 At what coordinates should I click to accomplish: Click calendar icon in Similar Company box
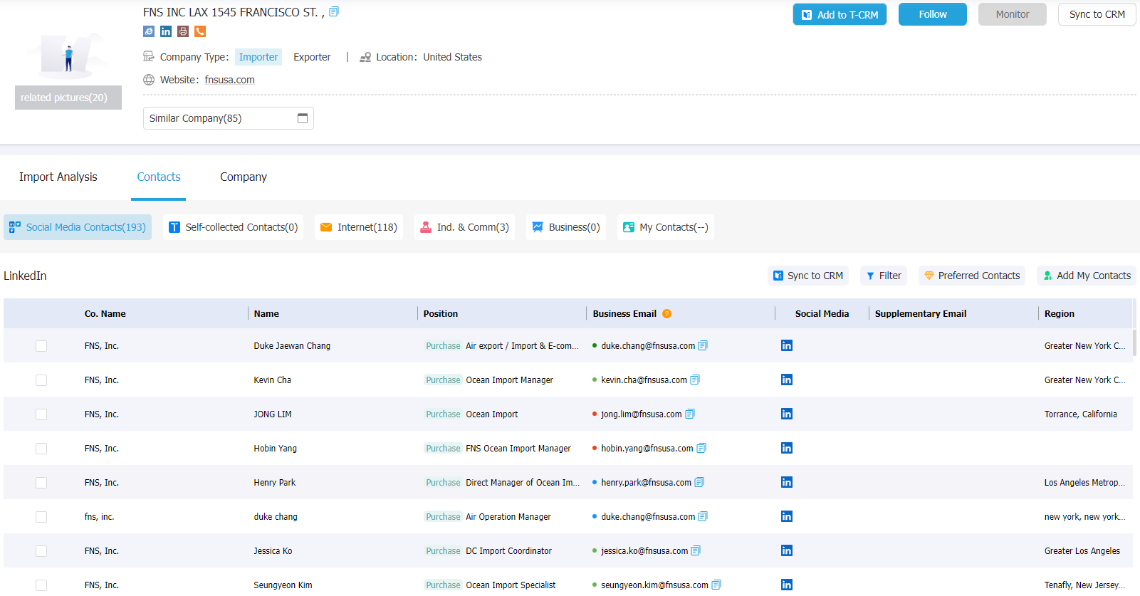(303, 118)
